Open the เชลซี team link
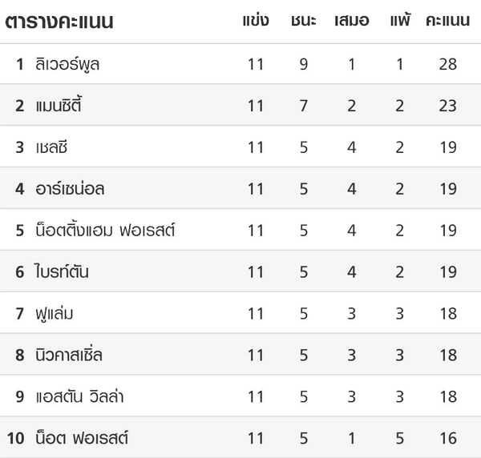The width and height of the screenshot is (481, 458). point(51,147)
